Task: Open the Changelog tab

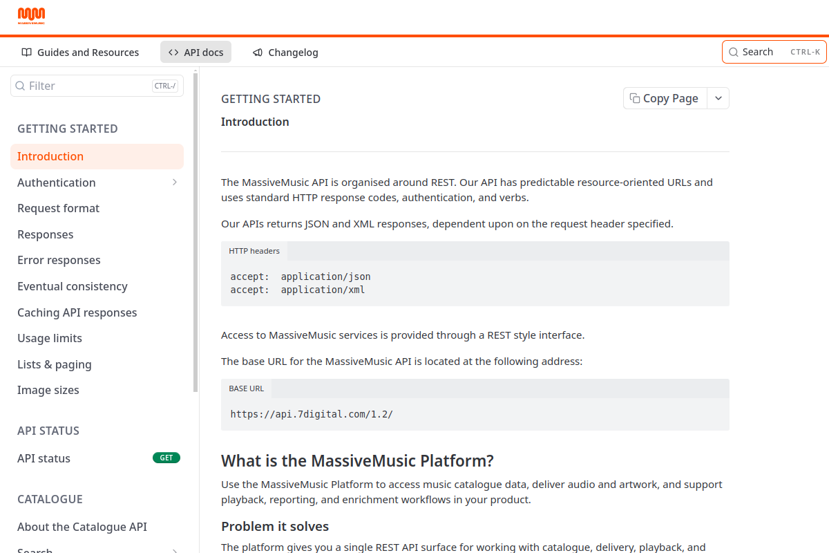Action: (285, 53)
